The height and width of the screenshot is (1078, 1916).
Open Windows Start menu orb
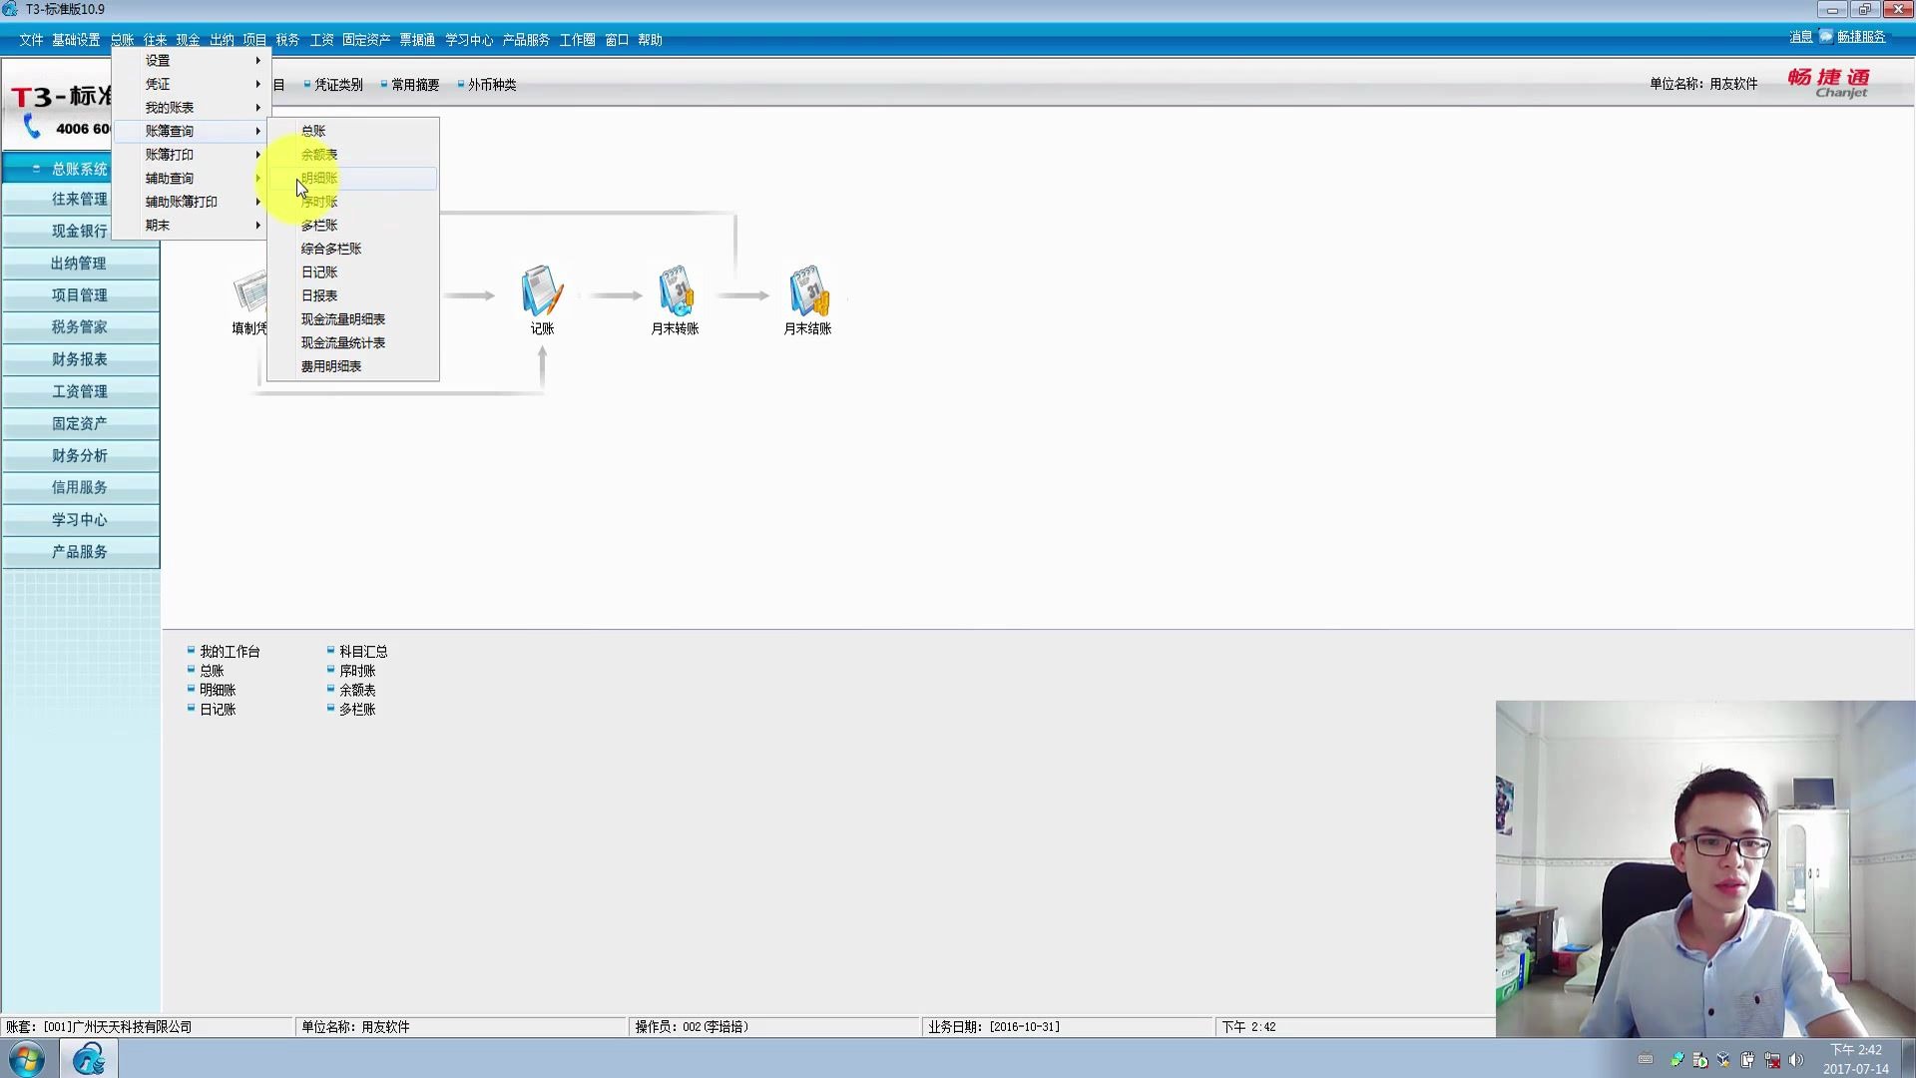coord(27,1058)
